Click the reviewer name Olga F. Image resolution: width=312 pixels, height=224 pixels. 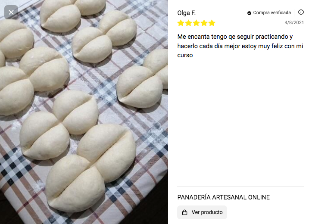187,13
